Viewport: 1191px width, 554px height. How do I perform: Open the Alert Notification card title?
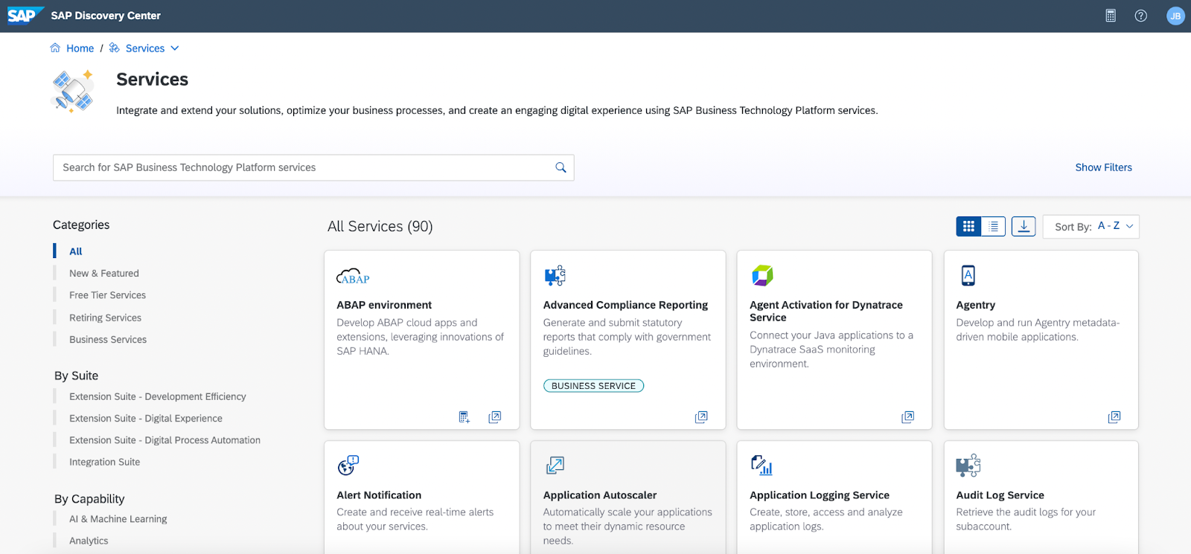pos(379,495)
